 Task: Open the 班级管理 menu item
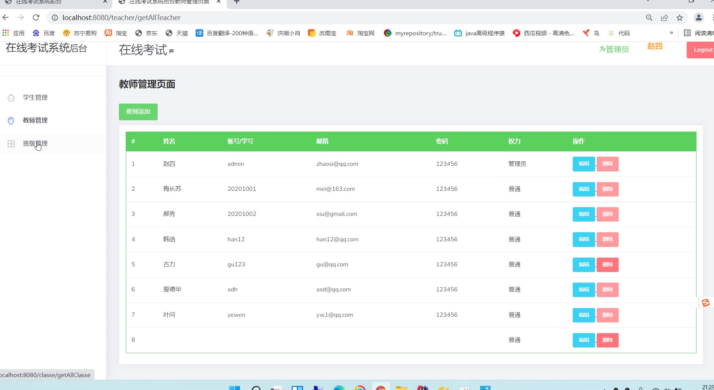[x=35, y=143]
